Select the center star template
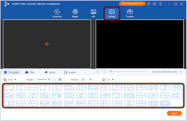187x121 pixels. tap(21, 96)
